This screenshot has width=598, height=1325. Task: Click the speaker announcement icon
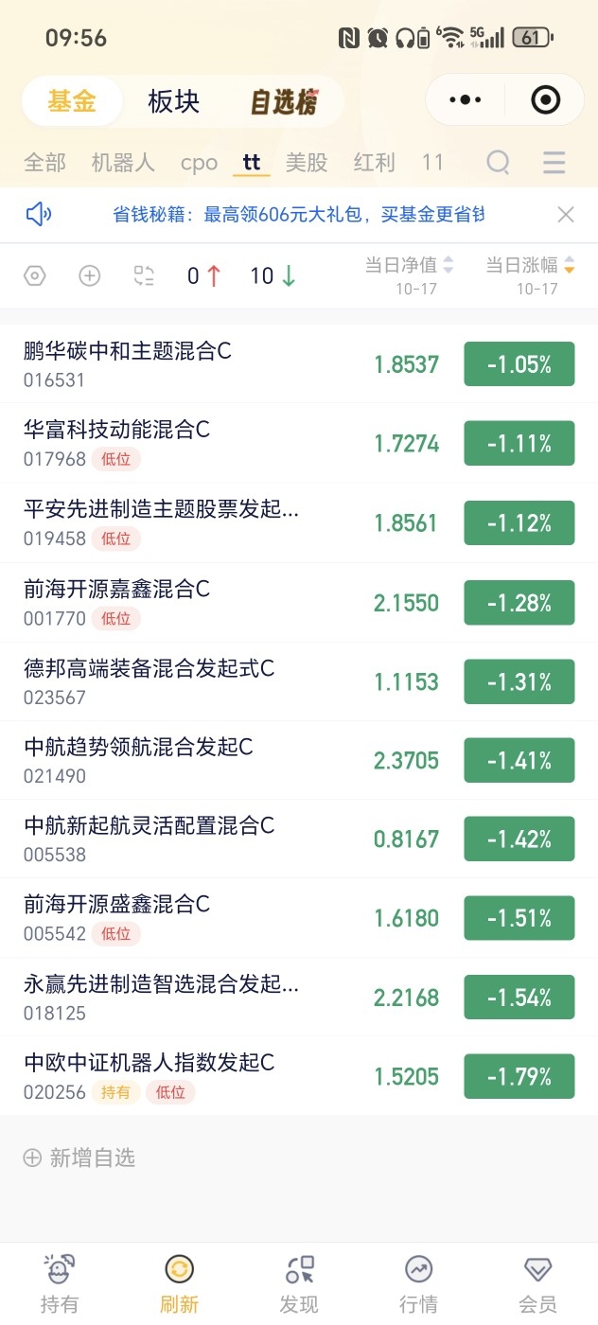point(39,215)
